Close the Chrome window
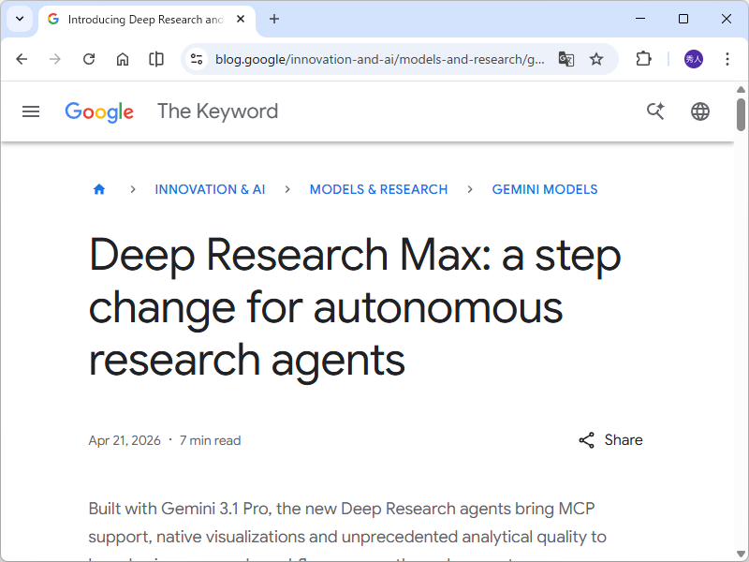Image resolution: width=749 pixels, height=562 pixels. click(727, 19)
